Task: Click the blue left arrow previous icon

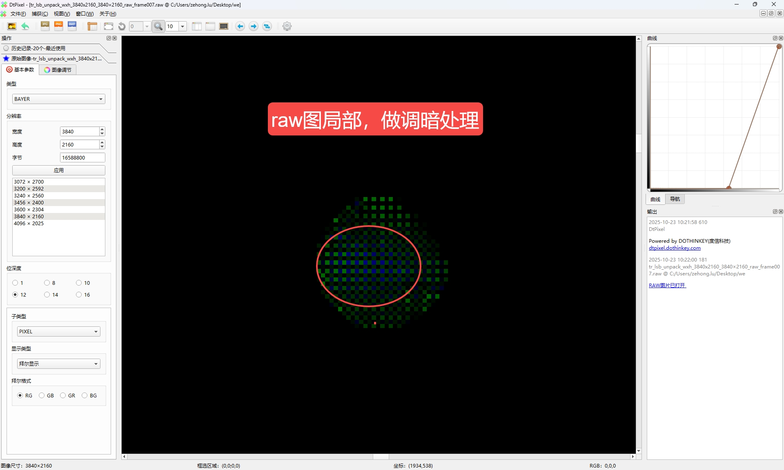Action: [x=240, y=26]
